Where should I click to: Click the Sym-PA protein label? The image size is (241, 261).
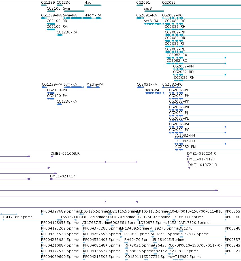(x=71, y=84)
